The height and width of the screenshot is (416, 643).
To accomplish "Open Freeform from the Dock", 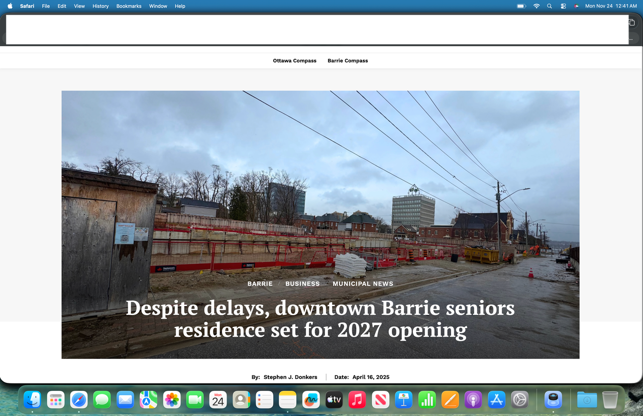I will pos(311,400).
